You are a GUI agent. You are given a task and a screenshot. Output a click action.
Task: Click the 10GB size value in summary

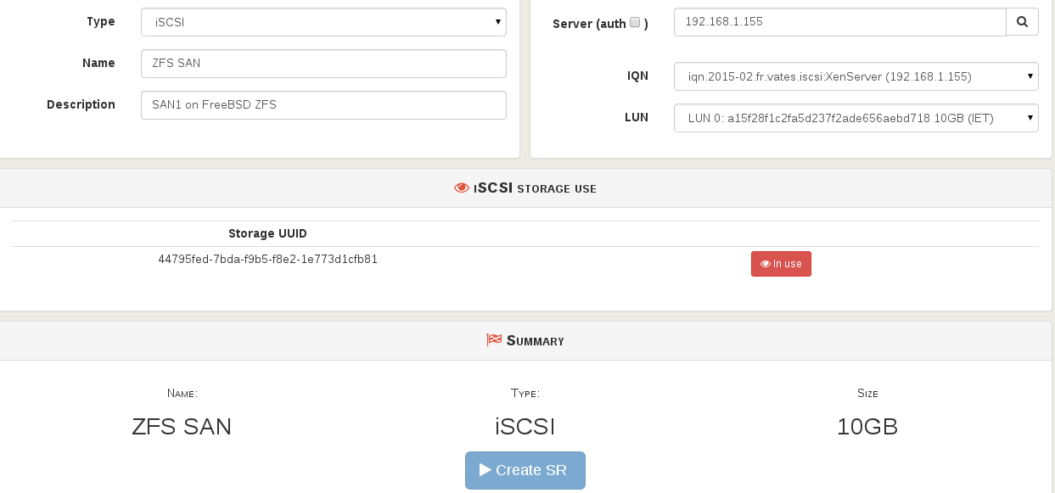[x=867, y=426]
